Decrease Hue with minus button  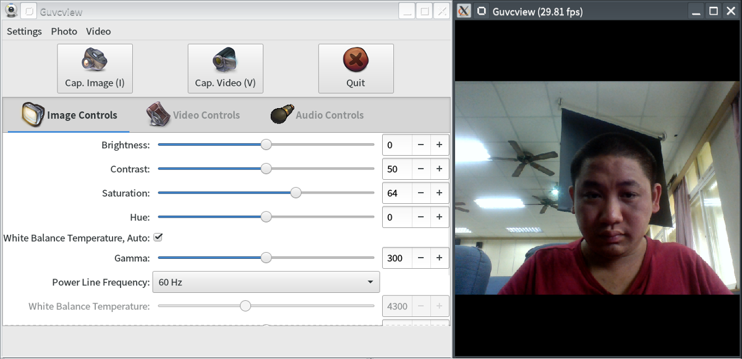click(421, 217)
